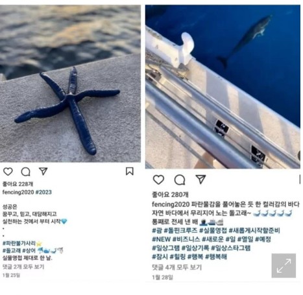View all 4 comments on the dolphin post
Screen dimensions: 303x295
click(x=176, y=268)
